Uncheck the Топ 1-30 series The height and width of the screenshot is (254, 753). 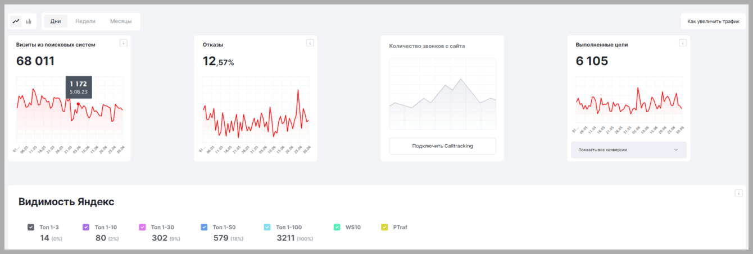[x=142, y=227]
